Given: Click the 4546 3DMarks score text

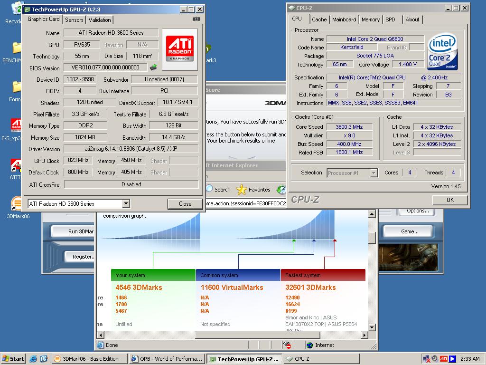Looking at the screenshot, I should 139,288.
